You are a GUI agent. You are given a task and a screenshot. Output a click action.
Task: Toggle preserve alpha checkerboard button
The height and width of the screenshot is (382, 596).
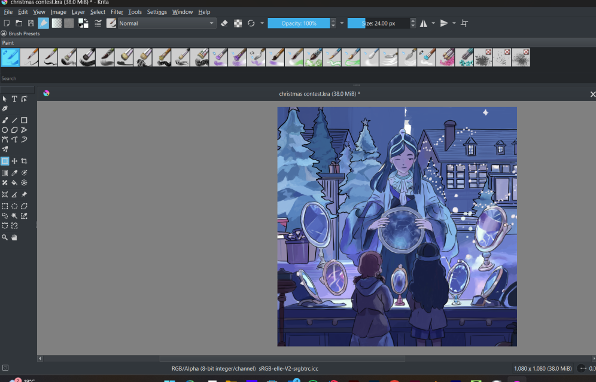point(238,23)
